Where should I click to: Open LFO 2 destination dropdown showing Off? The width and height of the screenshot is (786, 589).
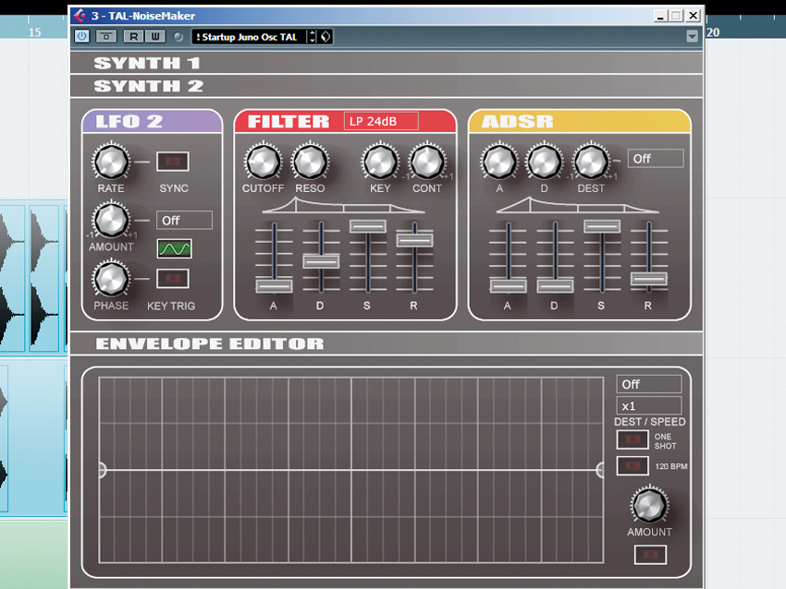pyautogui.click(x=184, y=221)
